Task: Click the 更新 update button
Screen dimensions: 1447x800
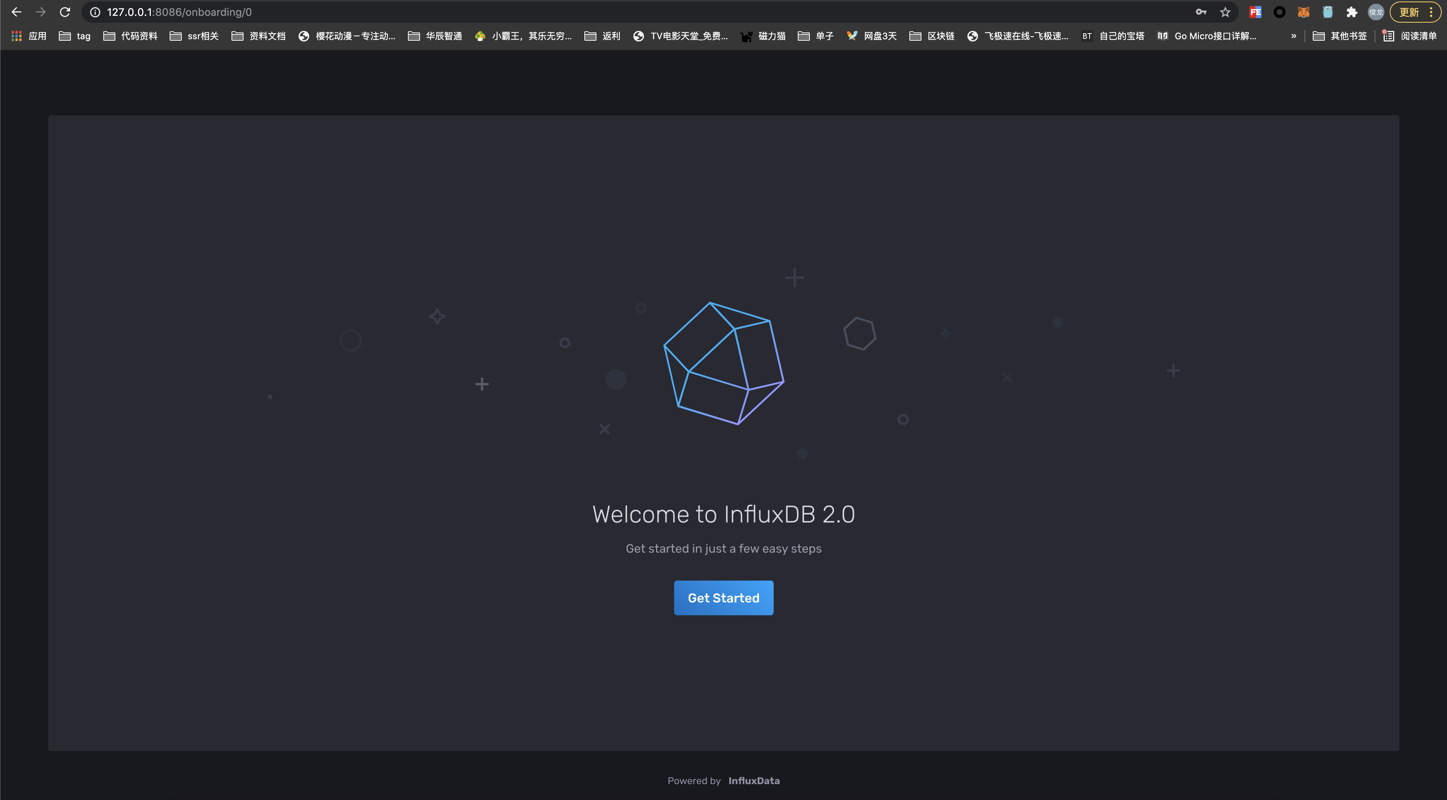Action: (1409, 12)
